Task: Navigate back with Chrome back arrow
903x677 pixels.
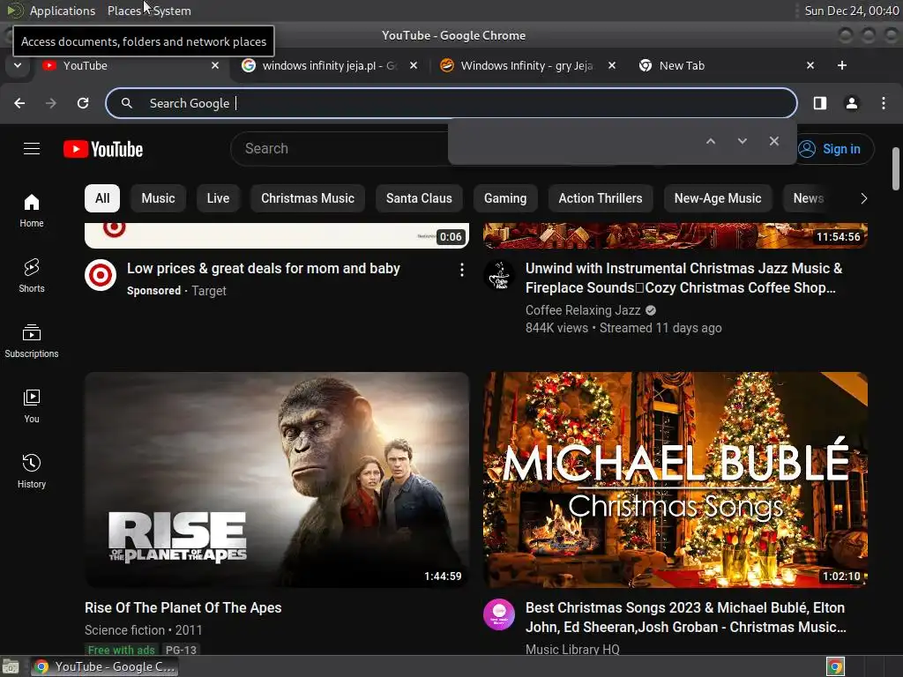Action: pos(19,103)
